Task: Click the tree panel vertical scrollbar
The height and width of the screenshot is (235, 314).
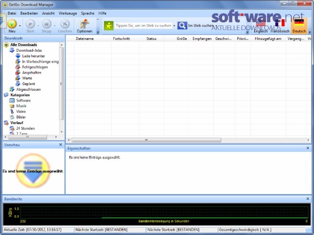Action: [62, 84]
